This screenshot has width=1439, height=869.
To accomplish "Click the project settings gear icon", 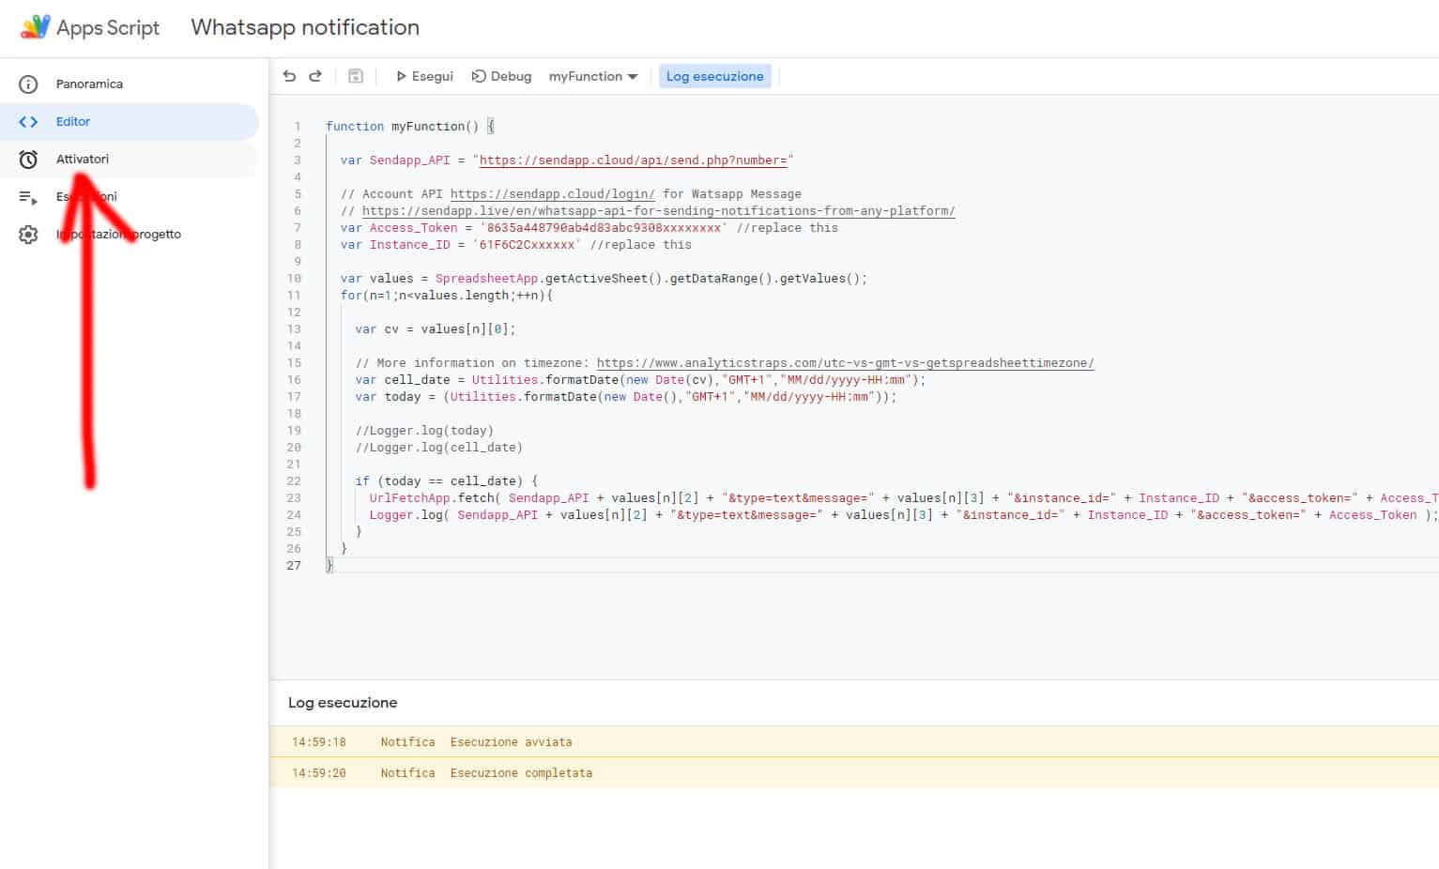I will coord(28,235).
